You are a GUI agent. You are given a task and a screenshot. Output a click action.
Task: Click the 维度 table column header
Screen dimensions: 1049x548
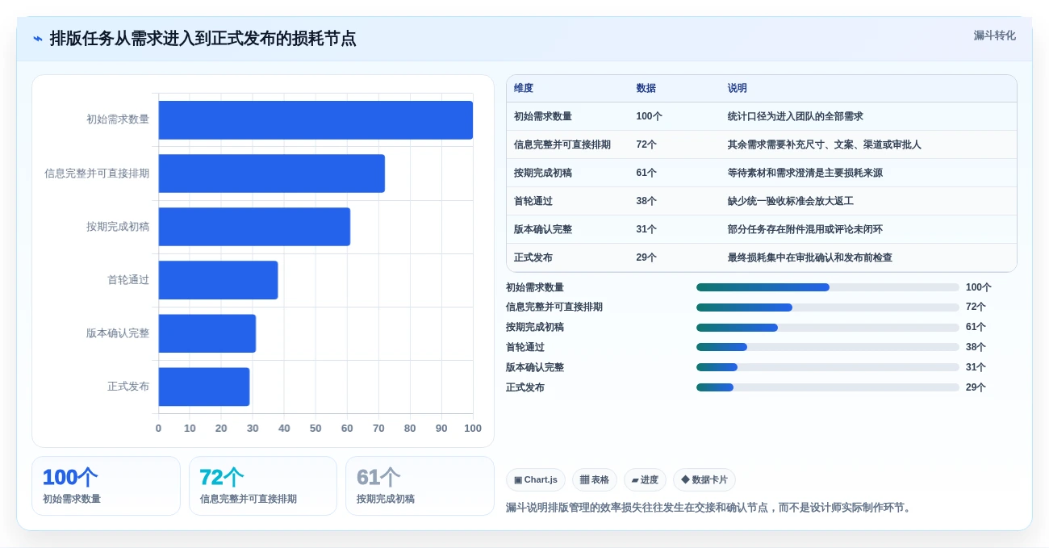(x=524, y=89)
